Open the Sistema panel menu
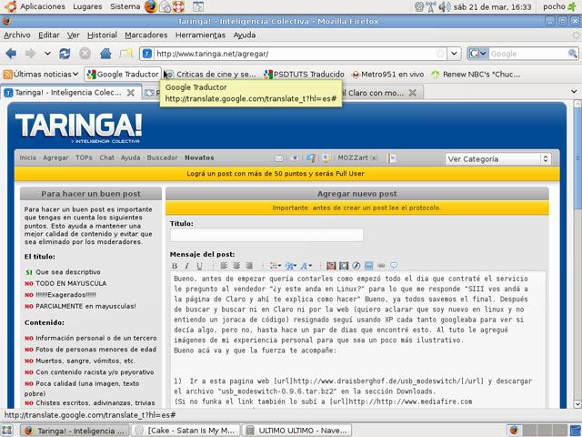This screenshot has height=437, width=582. (125, 6)
